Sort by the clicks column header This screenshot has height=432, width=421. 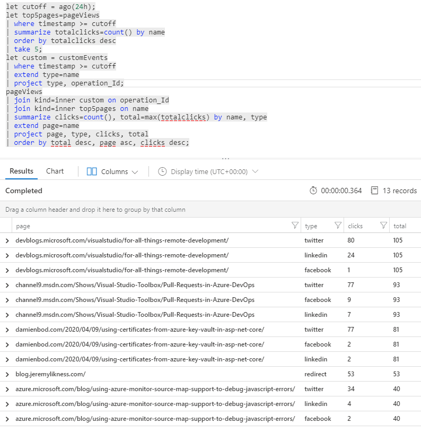(355, 226)
